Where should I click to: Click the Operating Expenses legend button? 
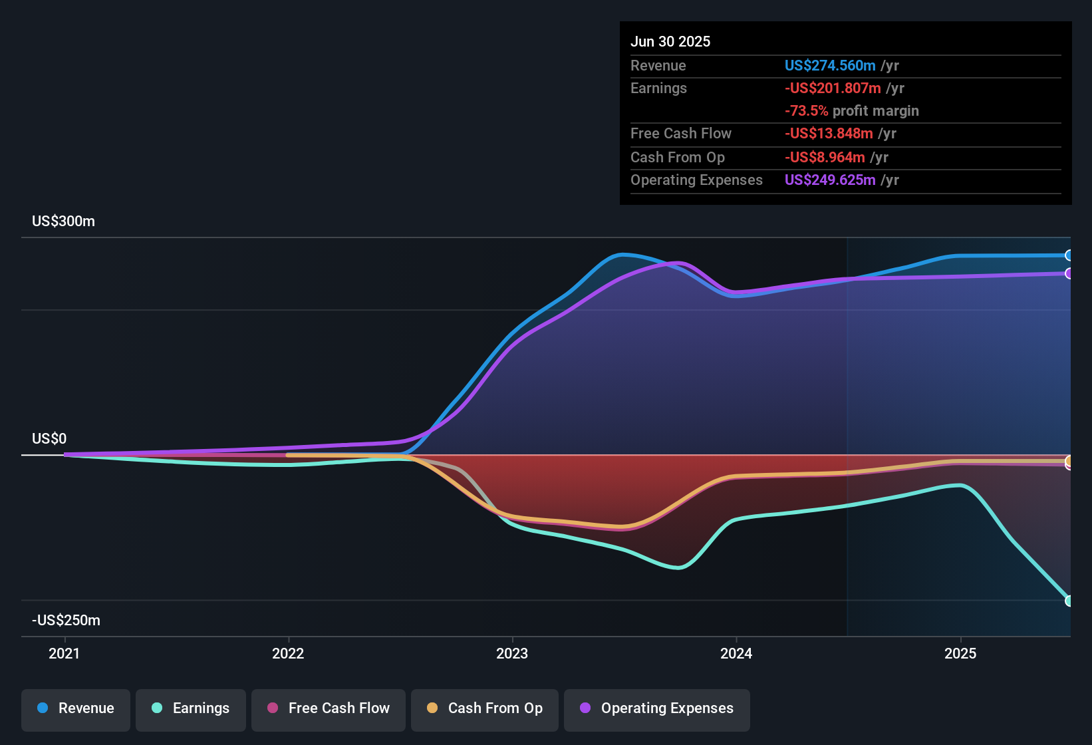pos(657,708)
